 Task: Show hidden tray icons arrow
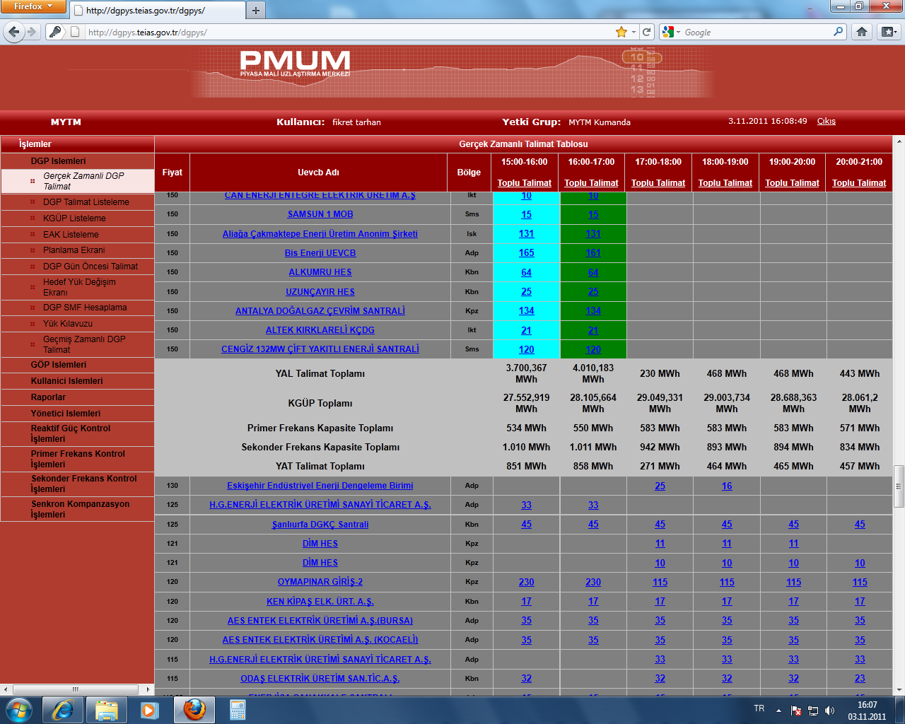778,711
